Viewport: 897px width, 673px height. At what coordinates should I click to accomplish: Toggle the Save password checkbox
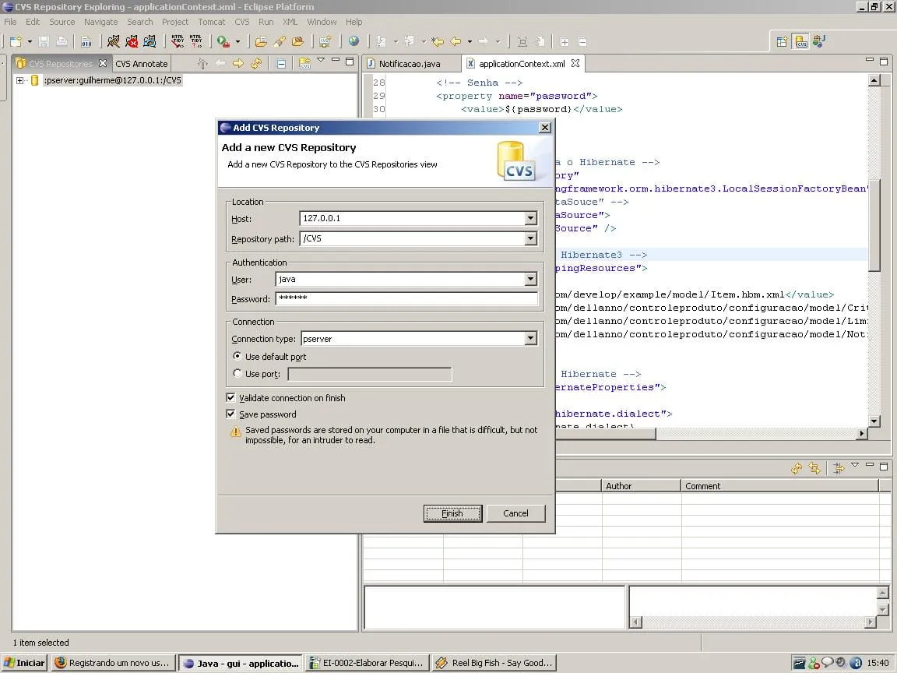pos(230,414)
